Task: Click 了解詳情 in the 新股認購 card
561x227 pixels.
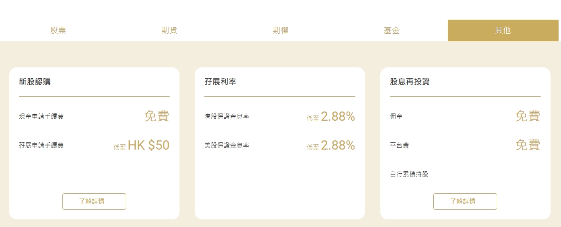Action: pos(94,201)
